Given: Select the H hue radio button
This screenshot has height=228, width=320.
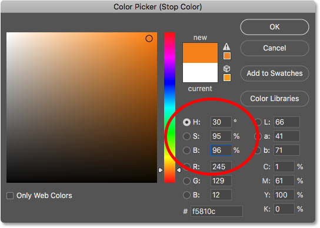Looking at the screenshot, I should 186,122.
